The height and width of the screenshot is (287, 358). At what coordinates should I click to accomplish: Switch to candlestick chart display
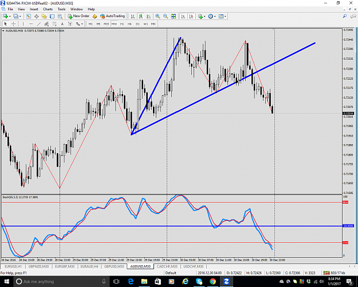pyautogui.click(x=141, y=16)
